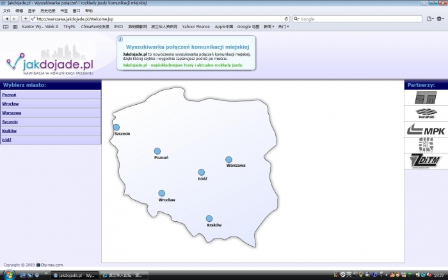Screen dimensions: 448x280
Task: Open Top Sites grid icon
Action: click(15, 27)
